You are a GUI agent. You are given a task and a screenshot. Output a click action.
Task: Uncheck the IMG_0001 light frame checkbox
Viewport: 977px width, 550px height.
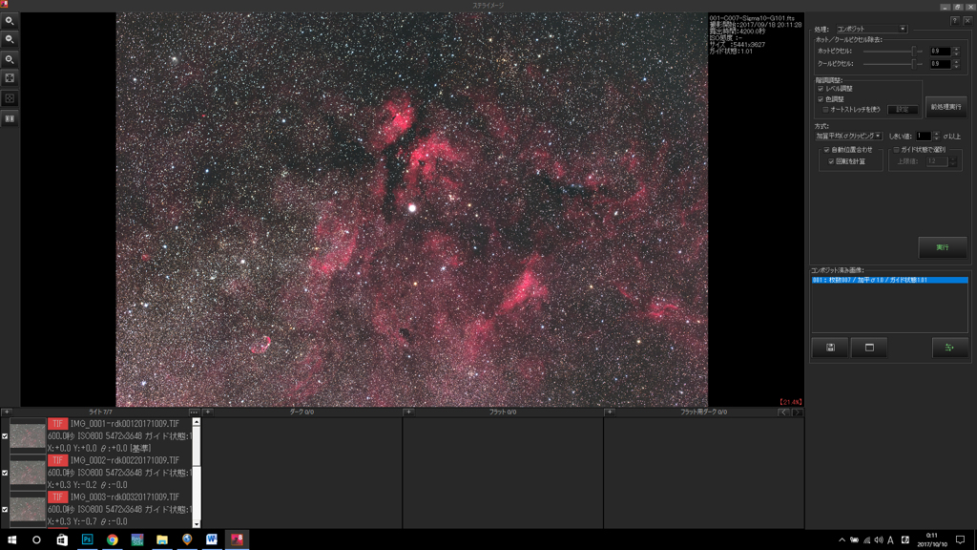pyautogui.click(x=5, y=435)
